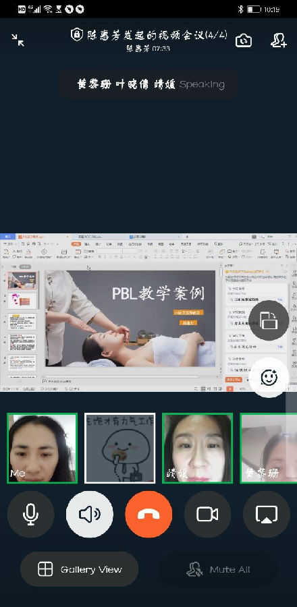The width and height of the screenshot is (297, 607).
Task: Tap the shared PBL教学案例 slide
Action: pyautogui.click(x=130, y=318)
